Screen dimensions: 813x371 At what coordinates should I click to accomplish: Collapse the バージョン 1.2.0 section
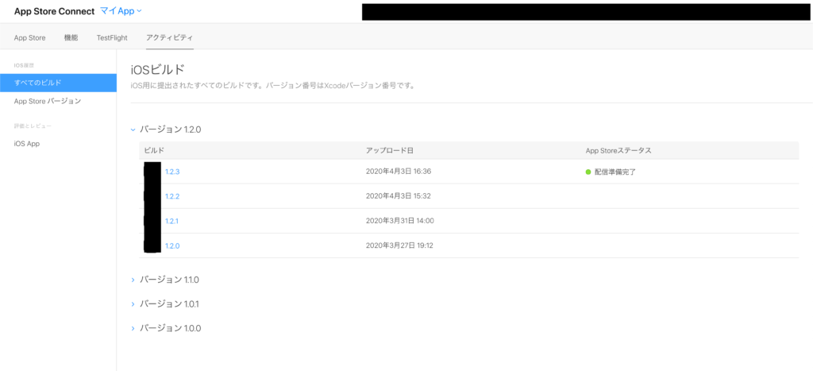tap(133, 129)
